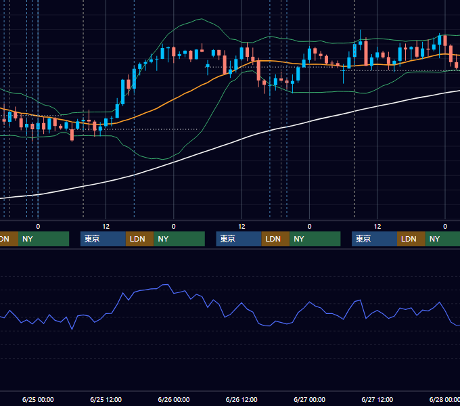Click the 6/26 12:00 date label
The image size is (460, 406).
coord(241,399)
